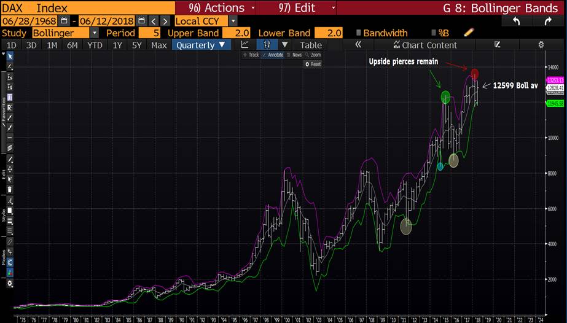Viewport: 567px width, 323px height.
Task: Open the settings gear at bottom of left toolbar
Action: [x=10, y=284]
